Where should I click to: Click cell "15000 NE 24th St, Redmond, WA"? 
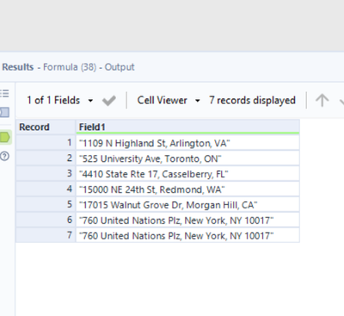coord(187,189)
